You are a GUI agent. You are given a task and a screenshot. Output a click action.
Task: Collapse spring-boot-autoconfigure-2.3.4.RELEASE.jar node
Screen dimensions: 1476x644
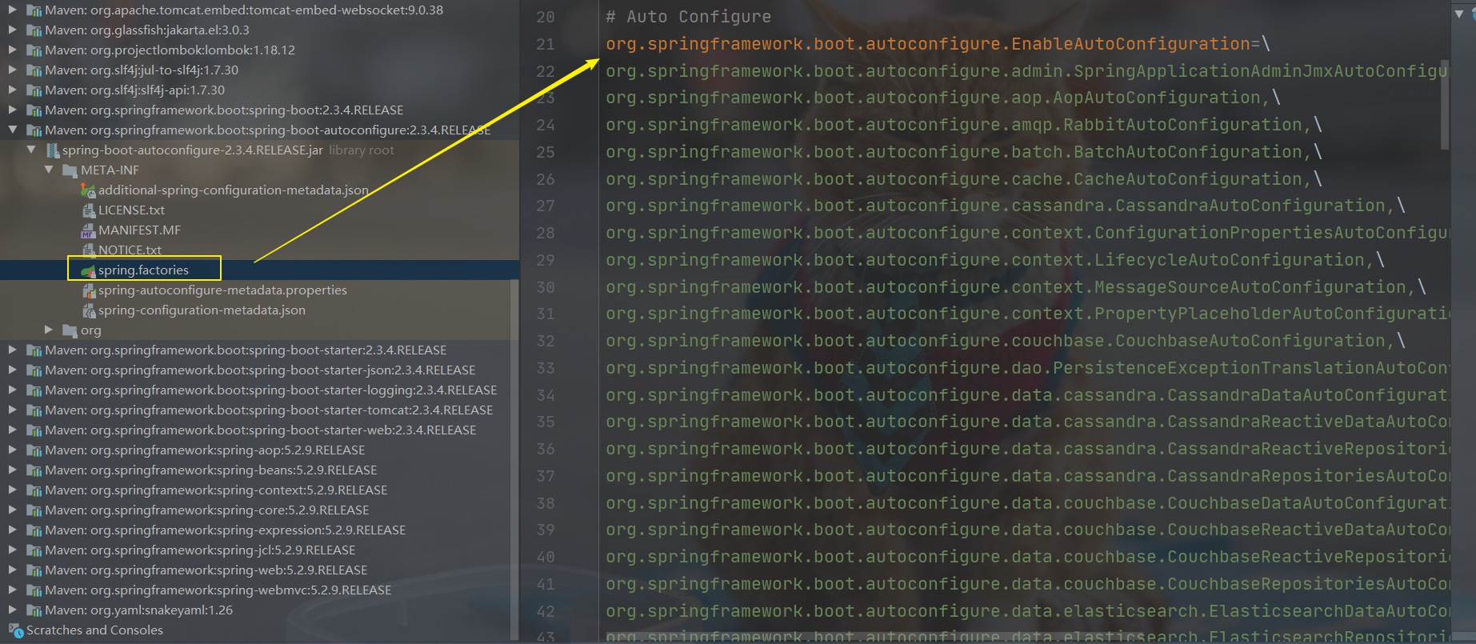pos(31,150)
